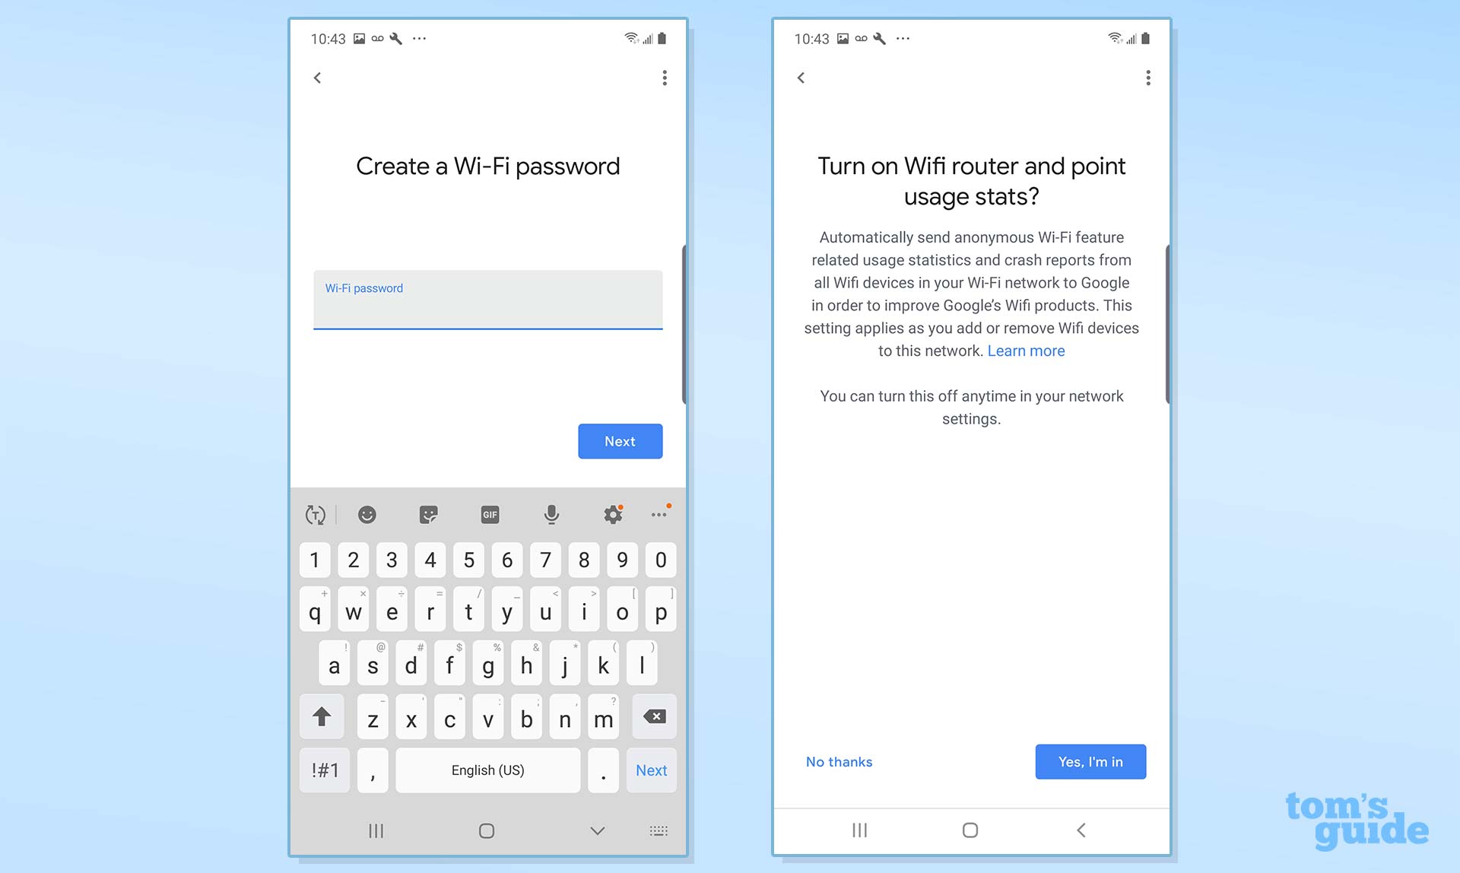Tap the more options icon on keyboard
Screen dimensions: 1460x873
pyautogui.click(x=660, y=513)
